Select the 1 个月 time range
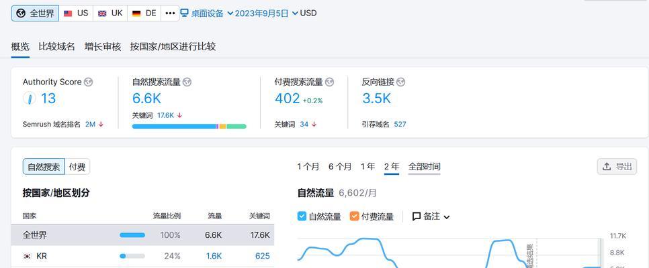649x268 pixels. (308, 166)
